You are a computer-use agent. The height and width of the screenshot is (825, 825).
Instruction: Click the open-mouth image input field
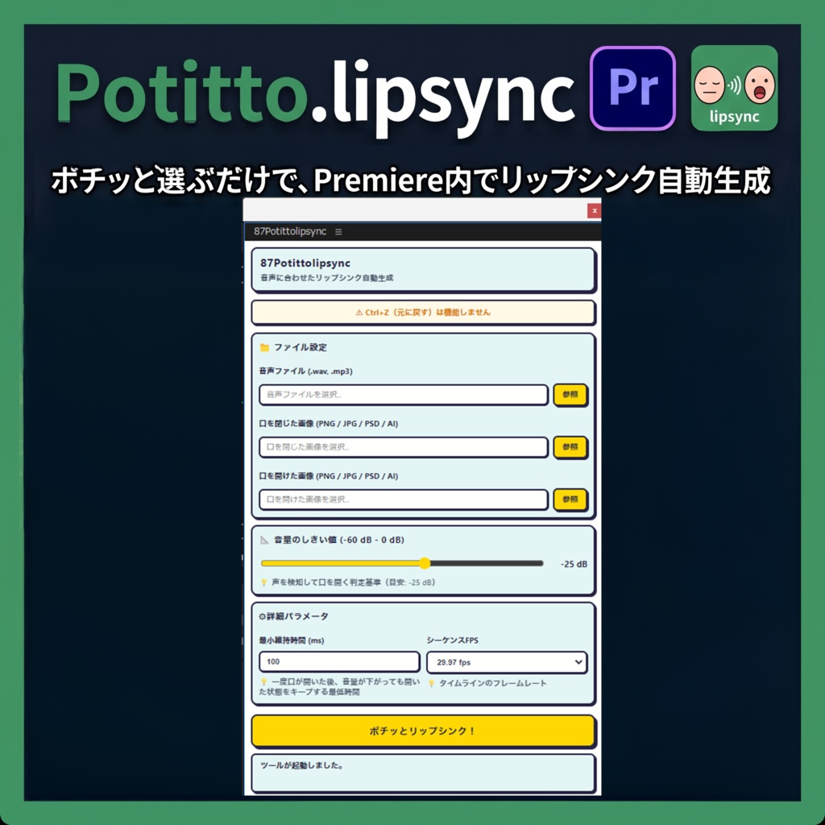(x=404, y=500)
